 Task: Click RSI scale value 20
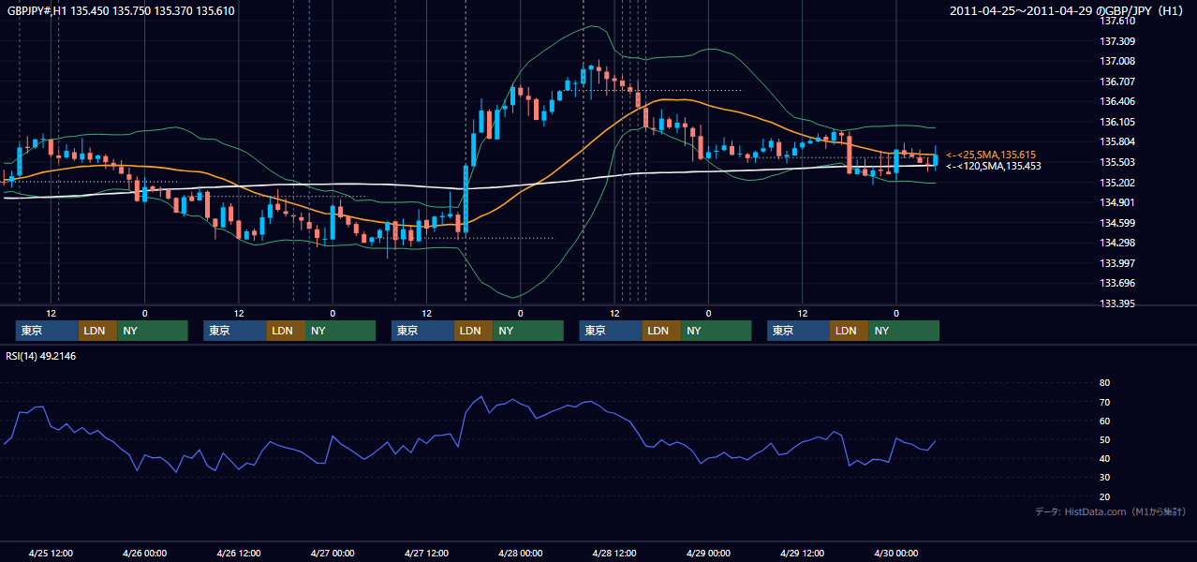tap(1105, 496)
